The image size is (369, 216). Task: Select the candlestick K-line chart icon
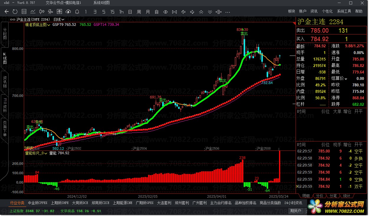[x=42, y=12]
